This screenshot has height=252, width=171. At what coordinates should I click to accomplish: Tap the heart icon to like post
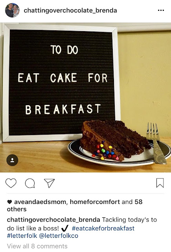click(11, 183)
